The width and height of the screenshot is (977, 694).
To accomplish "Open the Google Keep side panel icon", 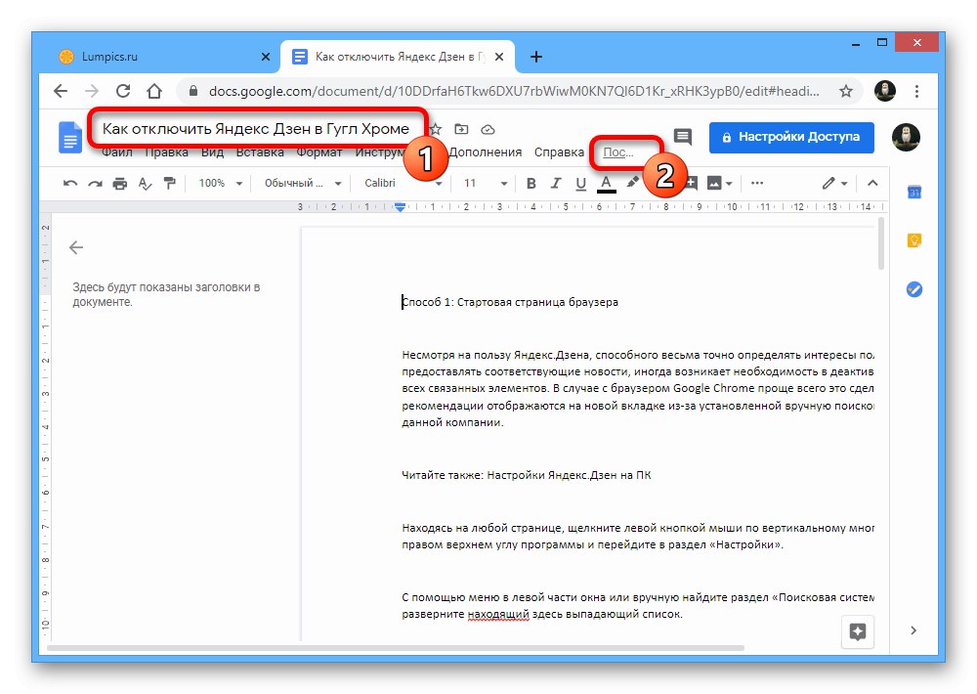I will [x=914, y=240].
